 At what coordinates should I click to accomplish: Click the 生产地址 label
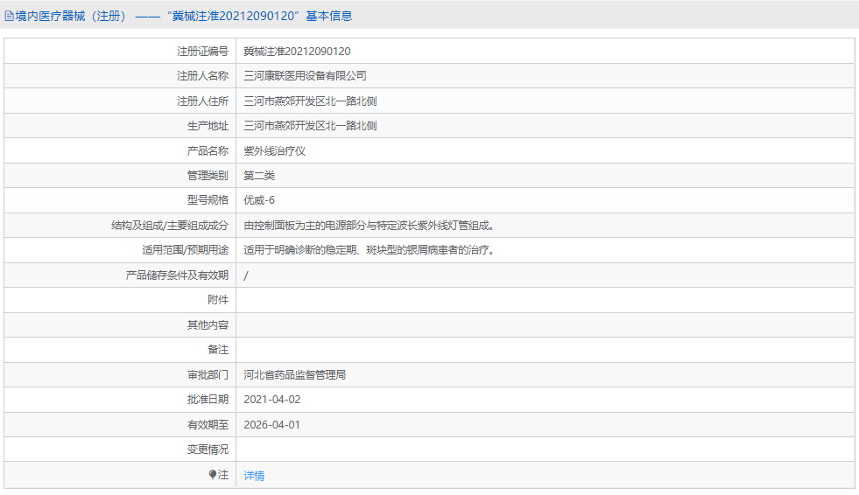tap(208, 126)
